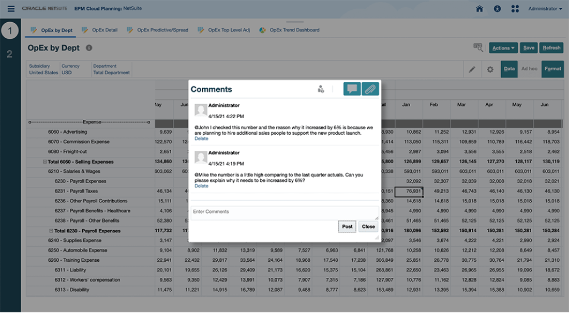Click the Enter Comments text field
Screen dimensions: 569x333
tap(284, 212)
